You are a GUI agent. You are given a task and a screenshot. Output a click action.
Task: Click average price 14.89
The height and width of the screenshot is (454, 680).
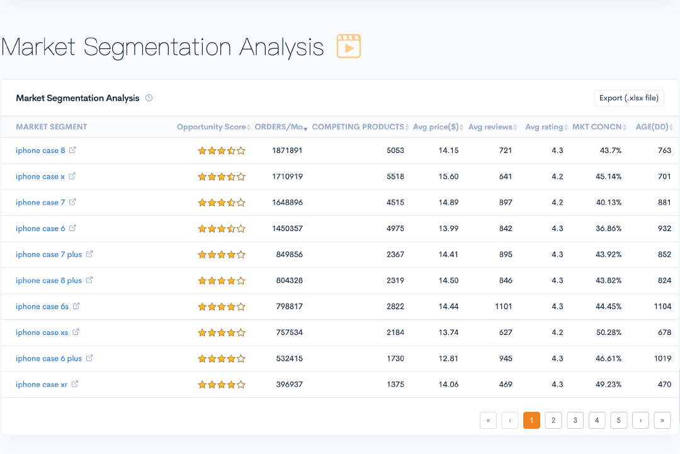(x=448, y=203)
